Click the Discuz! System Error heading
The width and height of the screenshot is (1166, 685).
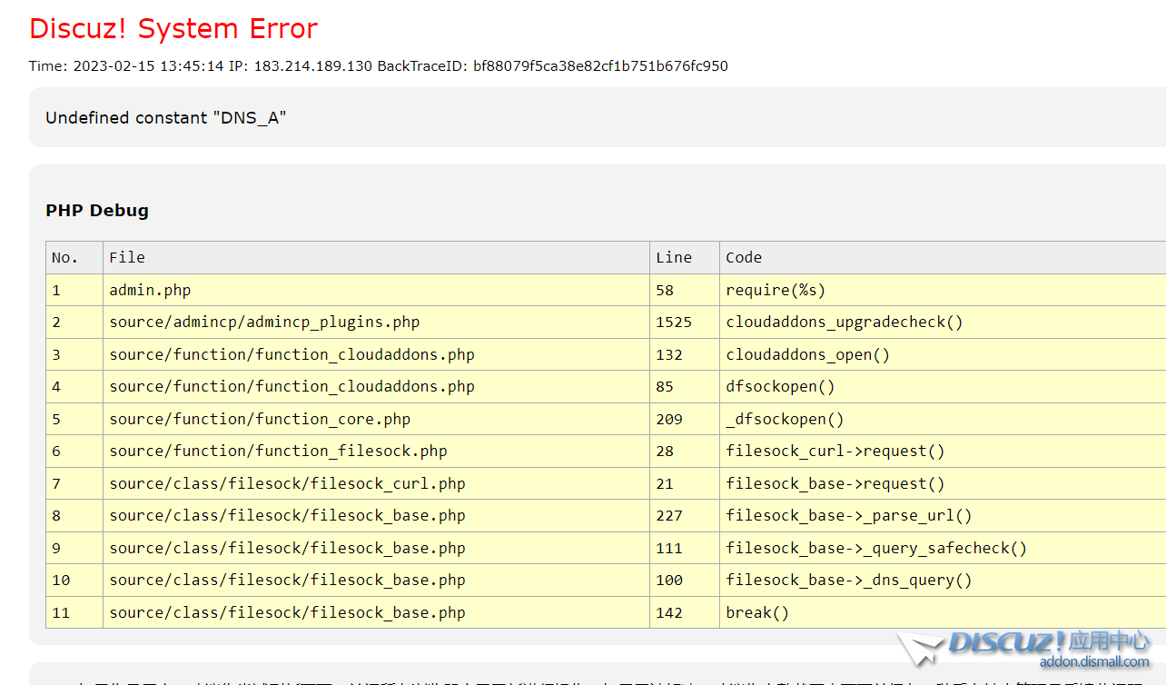(x=173, y=29)
